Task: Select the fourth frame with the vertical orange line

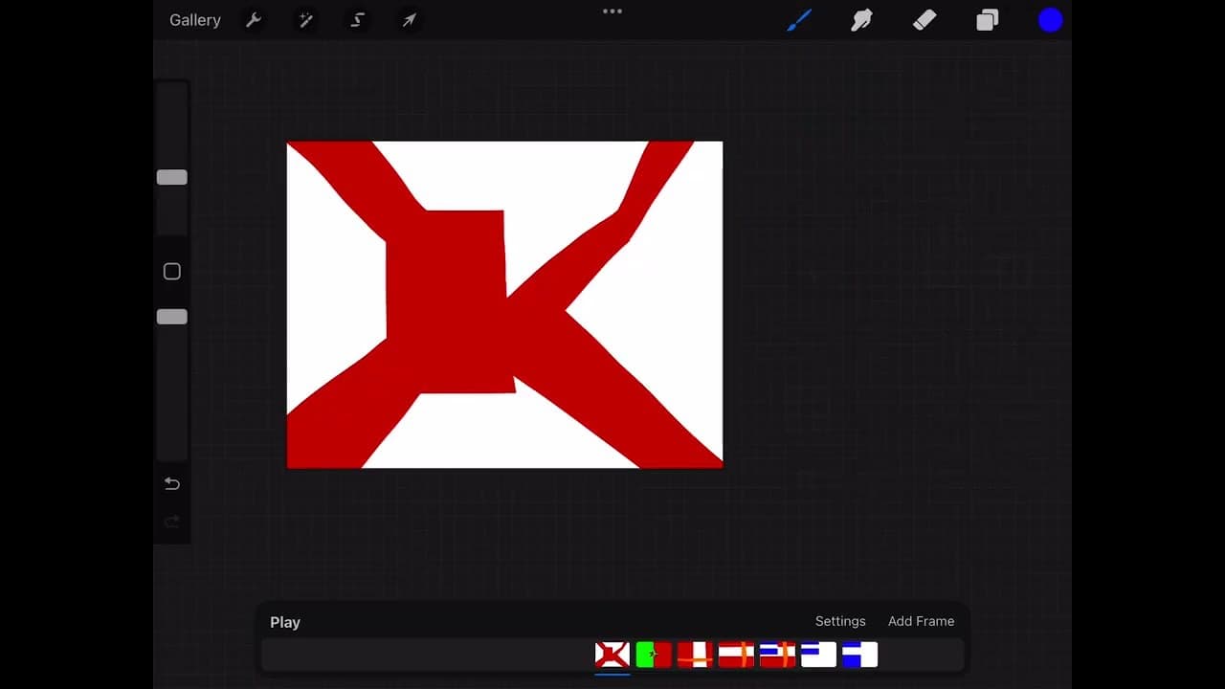Action: pos(736,655)
